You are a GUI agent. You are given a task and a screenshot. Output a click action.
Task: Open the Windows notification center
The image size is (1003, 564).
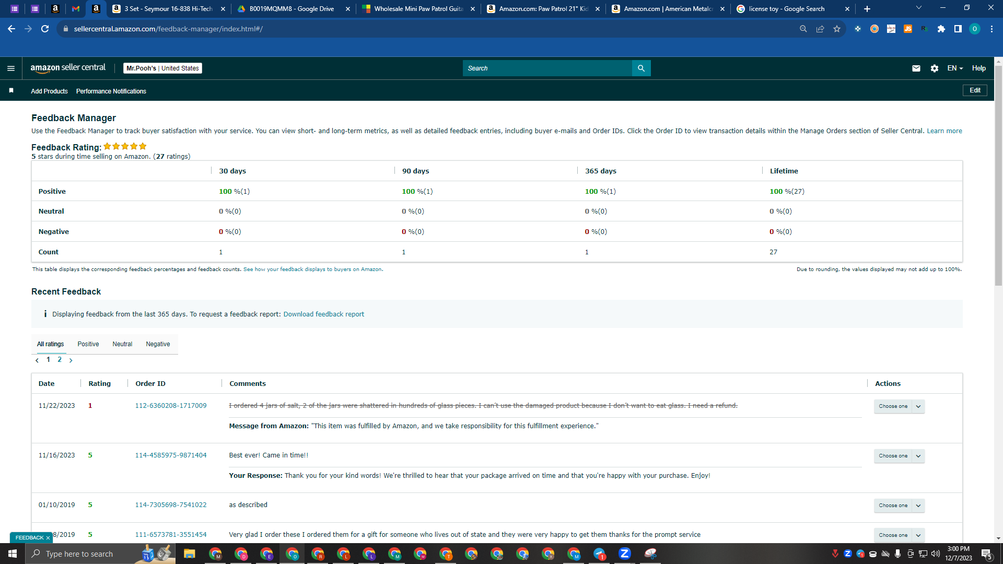(987, 554)
